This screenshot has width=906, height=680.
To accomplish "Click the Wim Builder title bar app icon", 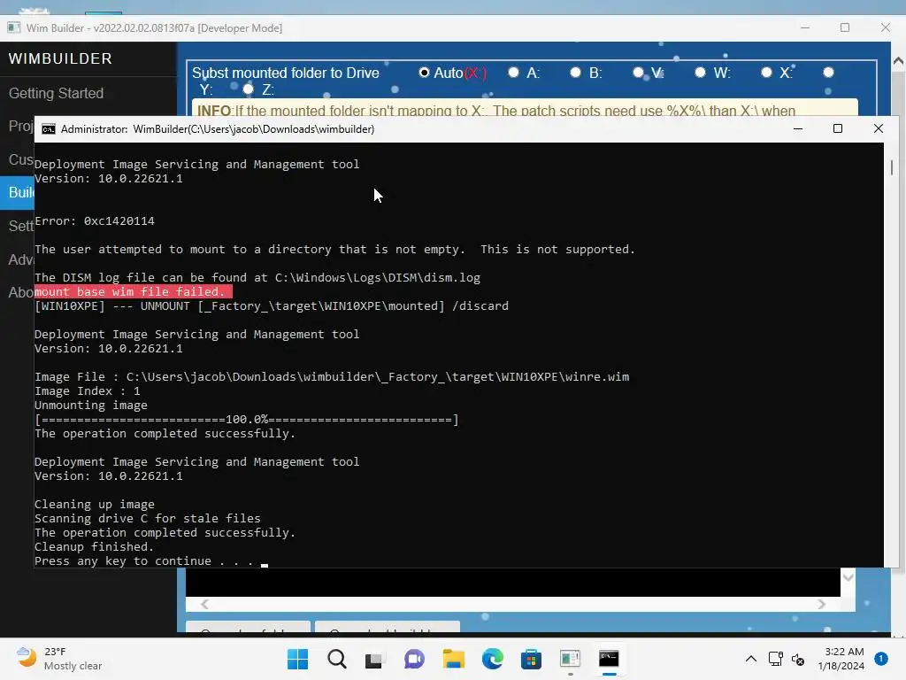I will (14, 27).
